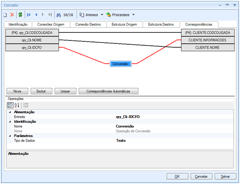Click the Excluir button

(41, 91)
